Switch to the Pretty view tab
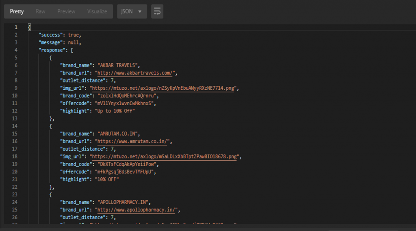The image size is (416, 231). pyautogui.click(x=17, y=11)
